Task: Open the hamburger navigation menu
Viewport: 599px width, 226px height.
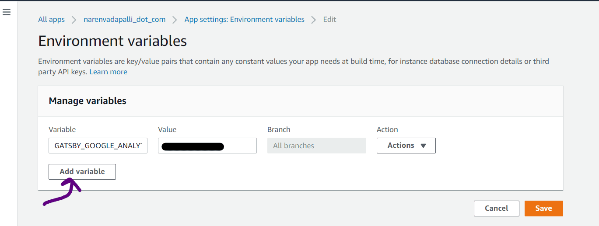Action: tap(7, 12)
